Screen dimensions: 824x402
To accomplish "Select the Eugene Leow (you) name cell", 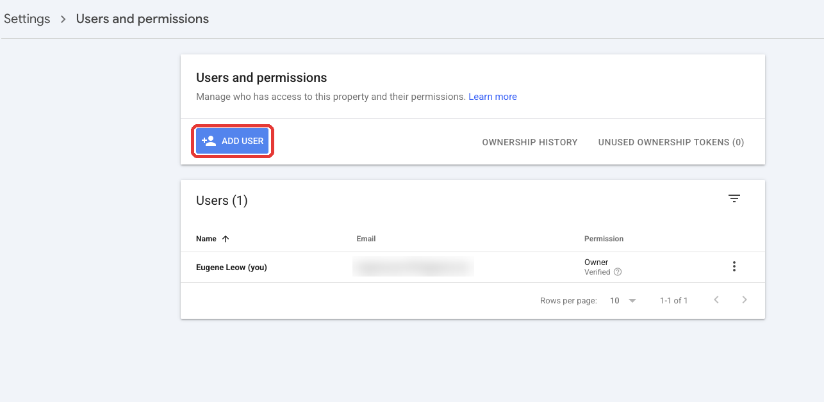I will click(x=231, y=268).
